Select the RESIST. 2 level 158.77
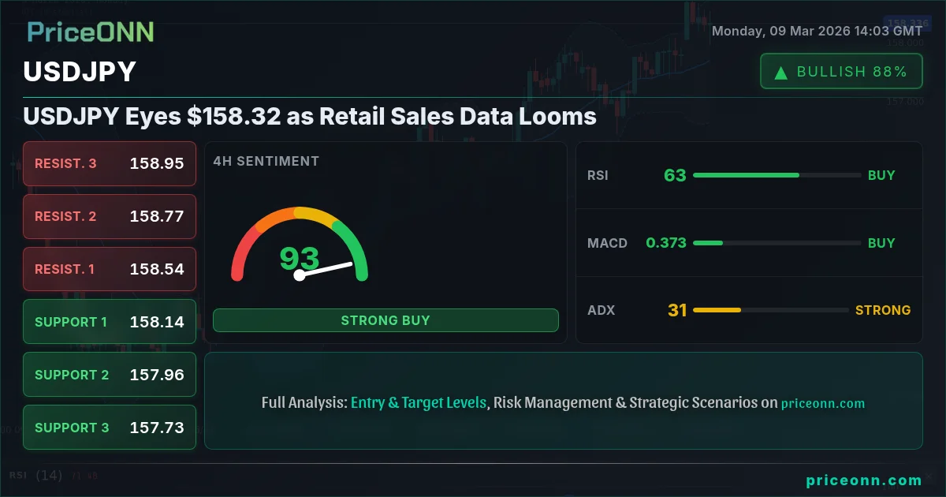Viewport: 946px width, 497px height. [x=110, y=216]
